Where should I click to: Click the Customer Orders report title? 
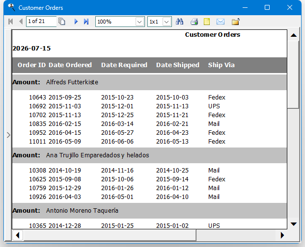(x=213, y=34)
